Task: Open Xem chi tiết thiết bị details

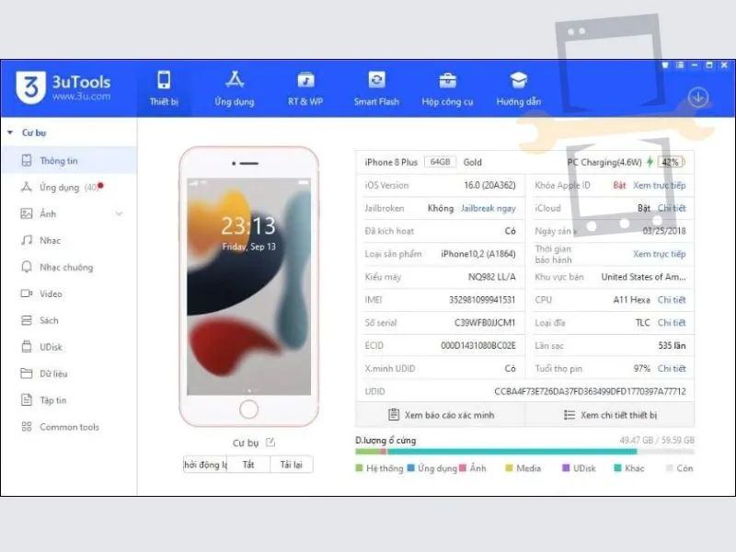Action: pos(610,415)
